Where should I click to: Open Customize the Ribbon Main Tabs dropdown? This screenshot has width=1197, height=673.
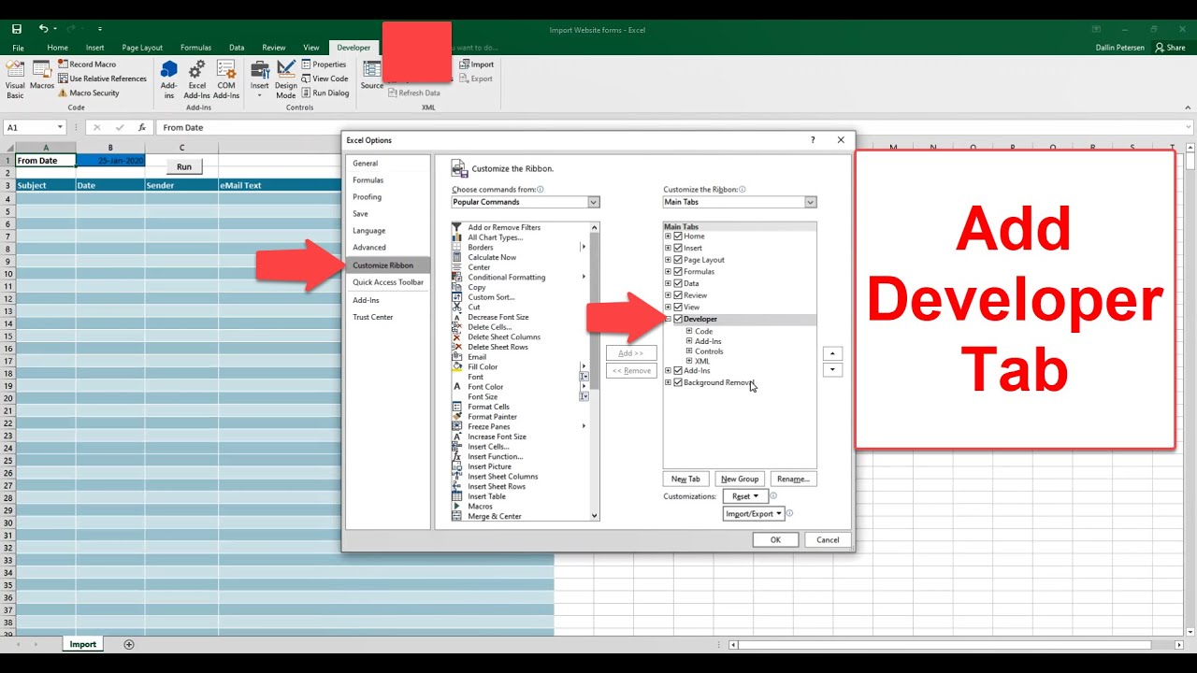tap(810, 202)
